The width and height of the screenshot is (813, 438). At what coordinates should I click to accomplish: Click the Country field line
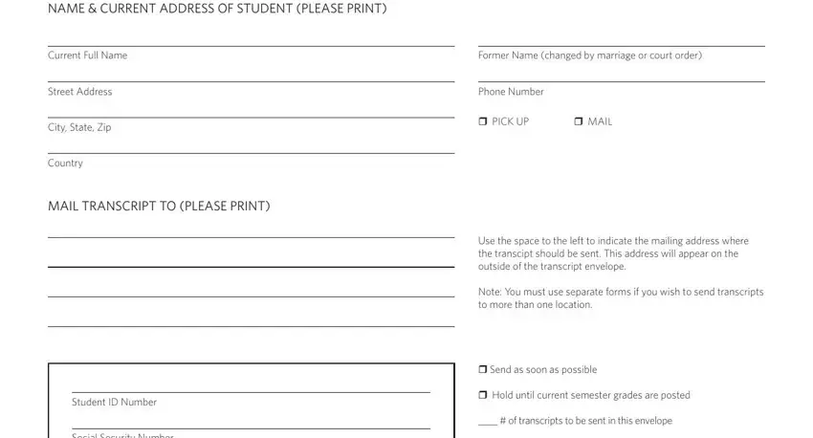click(251, 146)
